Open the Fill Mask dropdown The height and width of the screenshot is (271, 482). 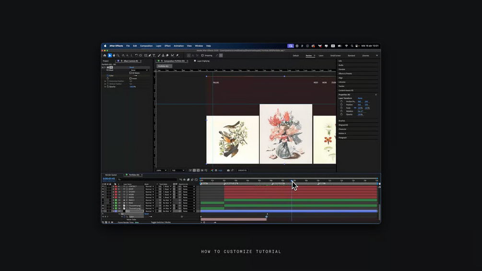[x=139, y=70]
